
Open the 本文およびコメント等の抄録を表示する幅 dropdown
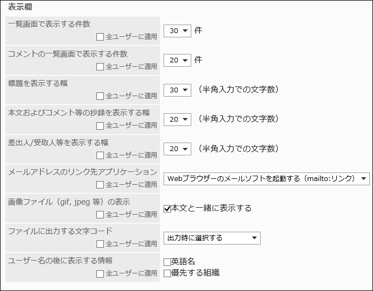(177, 119)
